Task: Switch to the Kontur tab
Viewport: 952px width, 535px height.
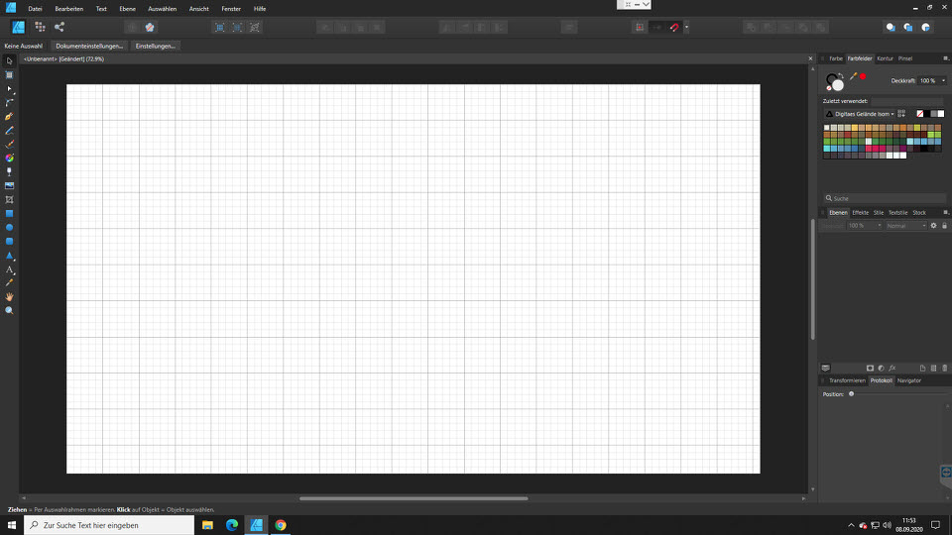Action: 885,58
